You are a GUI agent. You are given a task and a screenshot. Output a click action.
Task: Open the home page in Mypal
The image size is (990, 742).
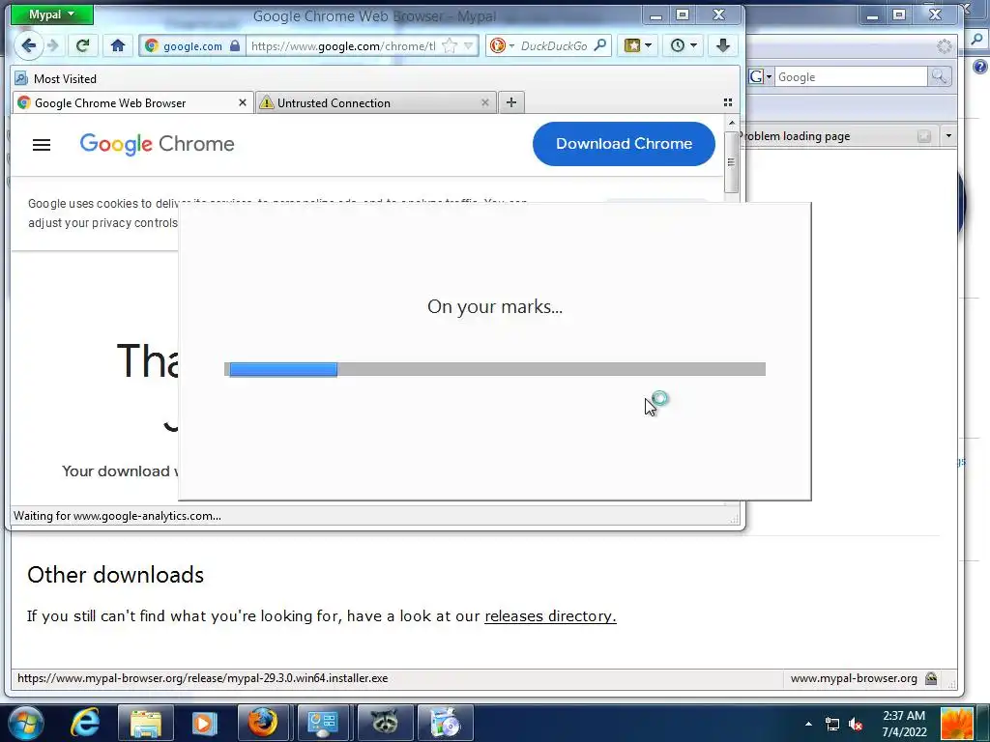(117, 45)
